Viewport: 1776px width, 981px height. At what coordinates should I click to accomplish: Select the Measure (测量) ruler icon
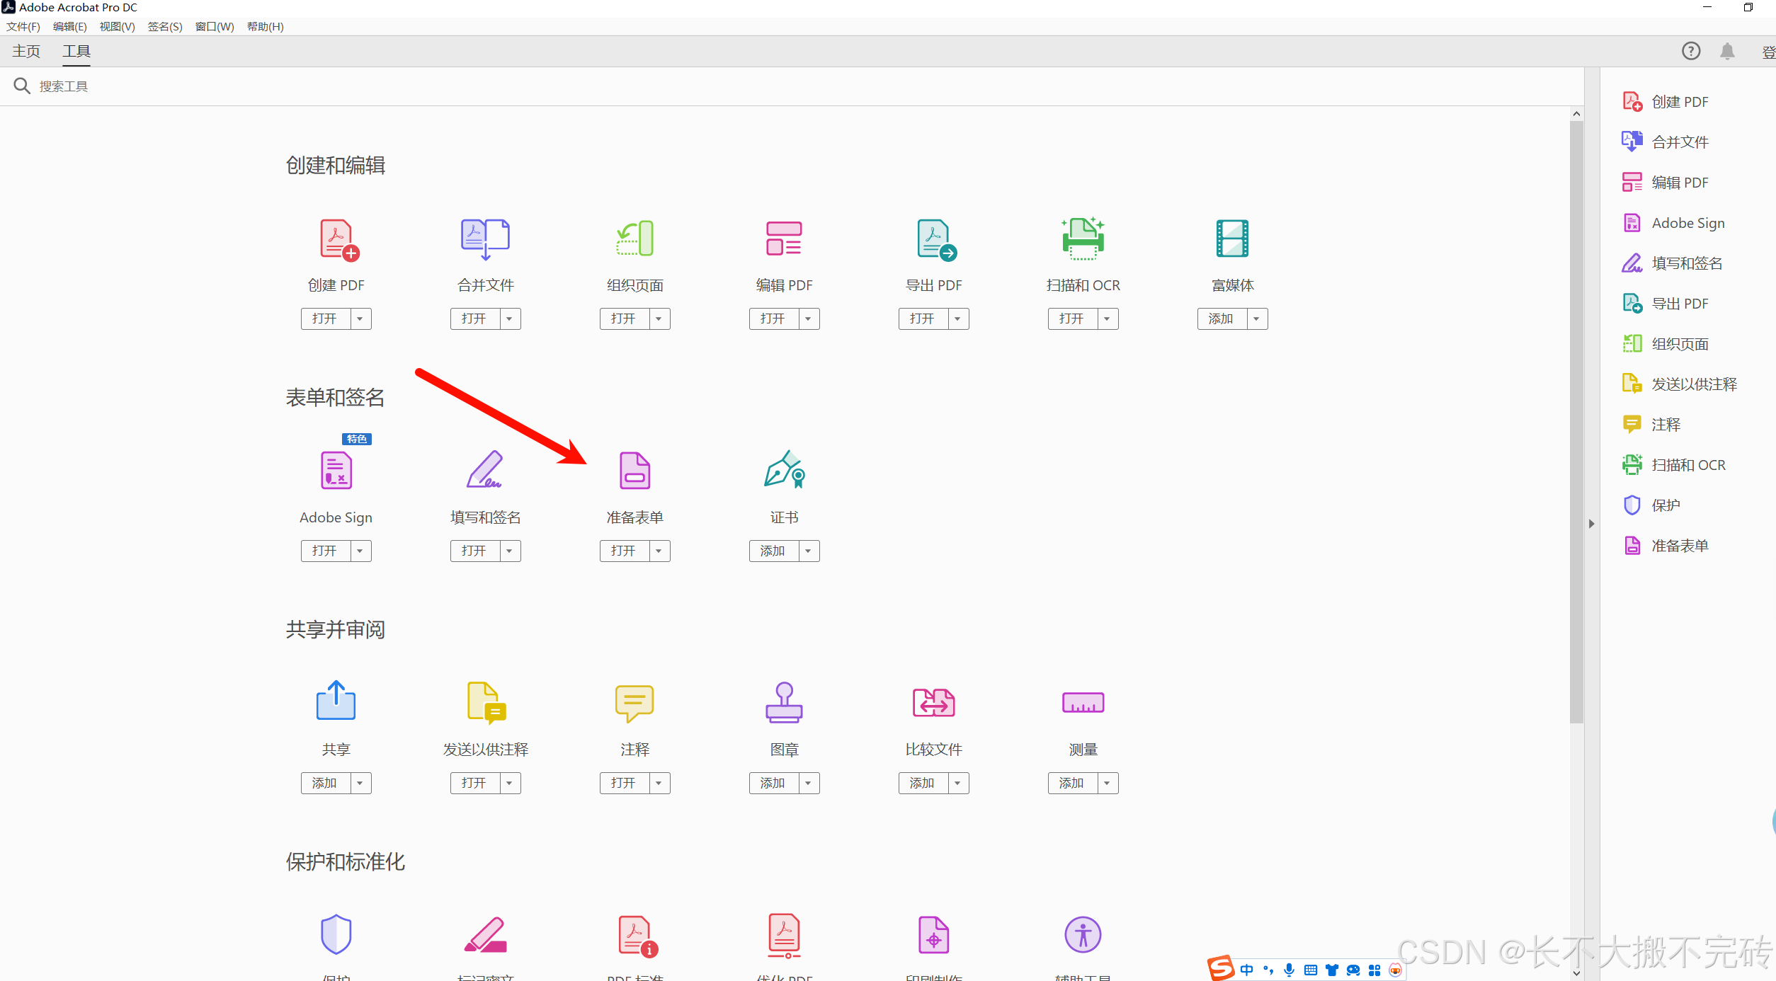[1083, 702]
